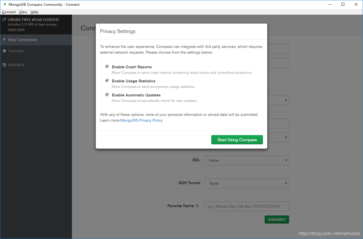Click the Enable Automatic Updates label
The image size is (363, 239).
click(x=136, y=95)
